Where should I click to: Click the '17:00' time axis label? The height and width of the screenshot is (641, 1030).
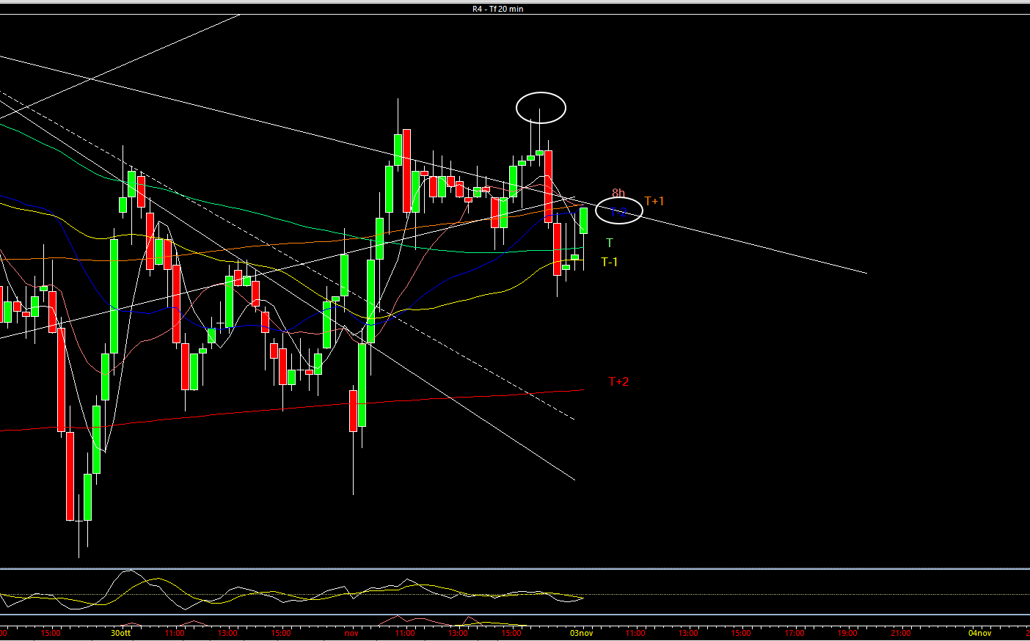coord(795,633)
